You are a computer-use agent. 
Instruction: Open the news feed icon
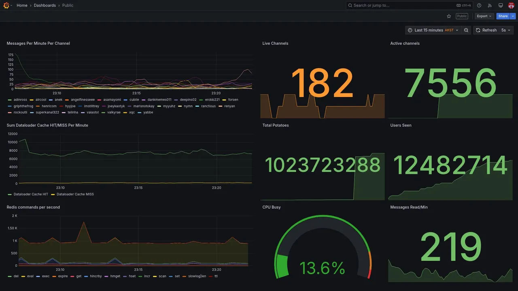[x=490, y=5]
